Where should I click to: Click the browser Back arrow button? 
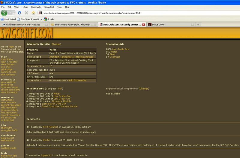click(x=4, y=13)
